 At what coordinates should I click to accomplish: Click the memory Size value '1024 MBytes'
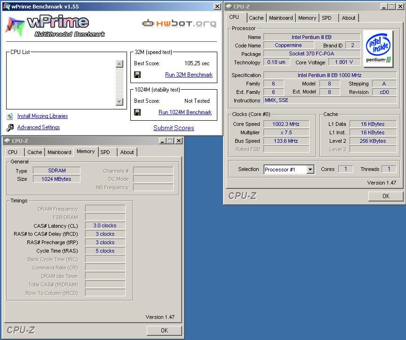[57, 179]
